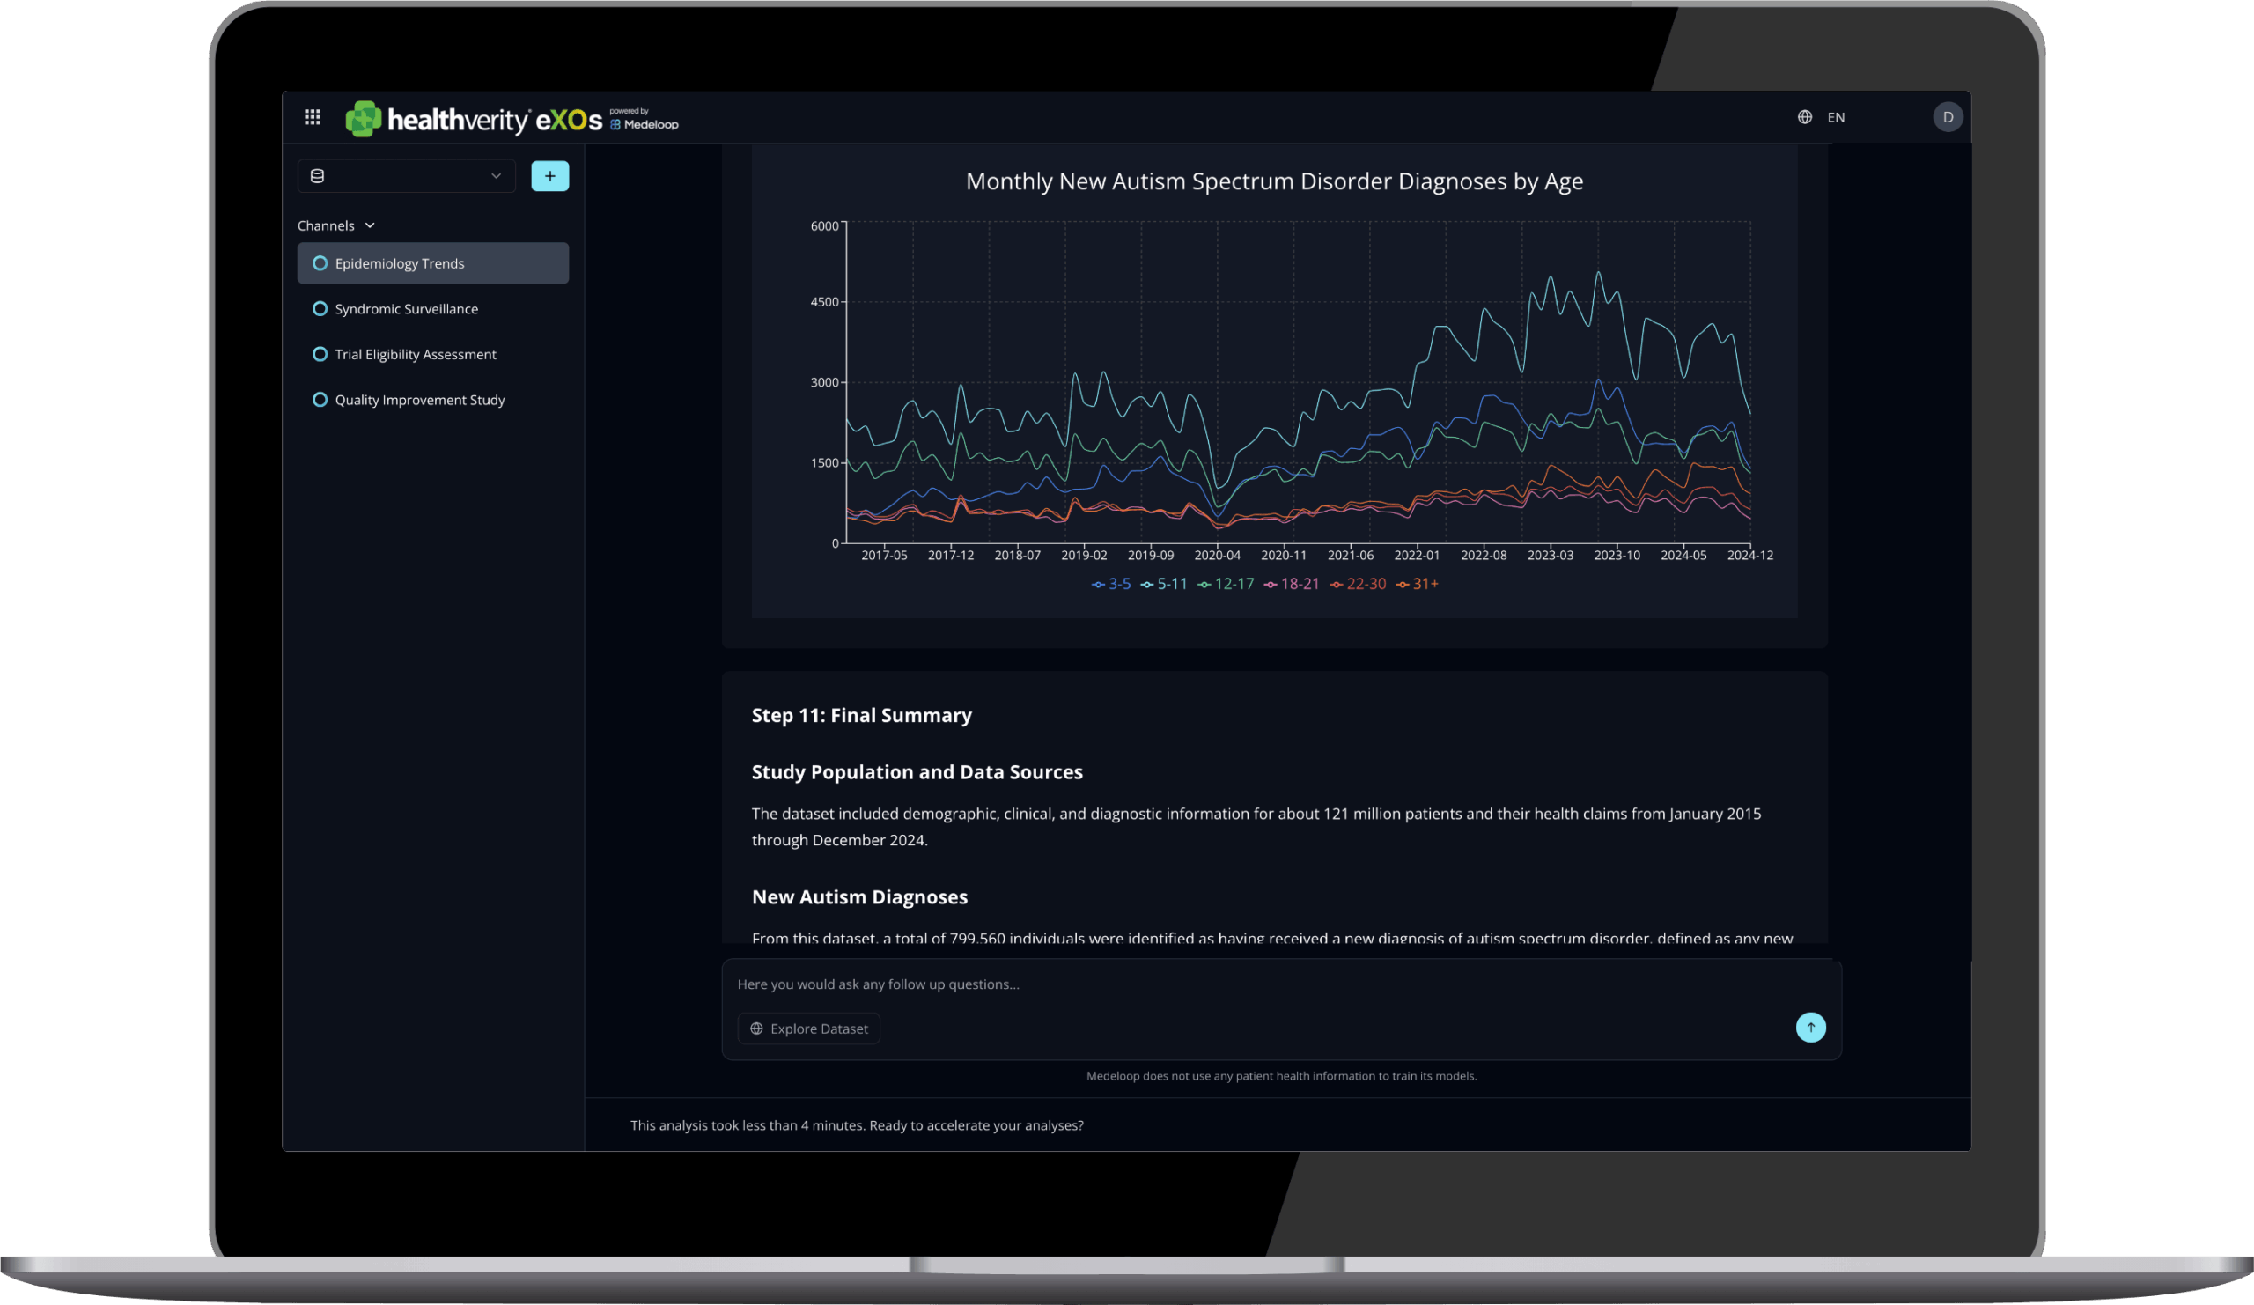2254x1305 pixels.
Task: Open the D user avatar
Action: point(1948,117)
